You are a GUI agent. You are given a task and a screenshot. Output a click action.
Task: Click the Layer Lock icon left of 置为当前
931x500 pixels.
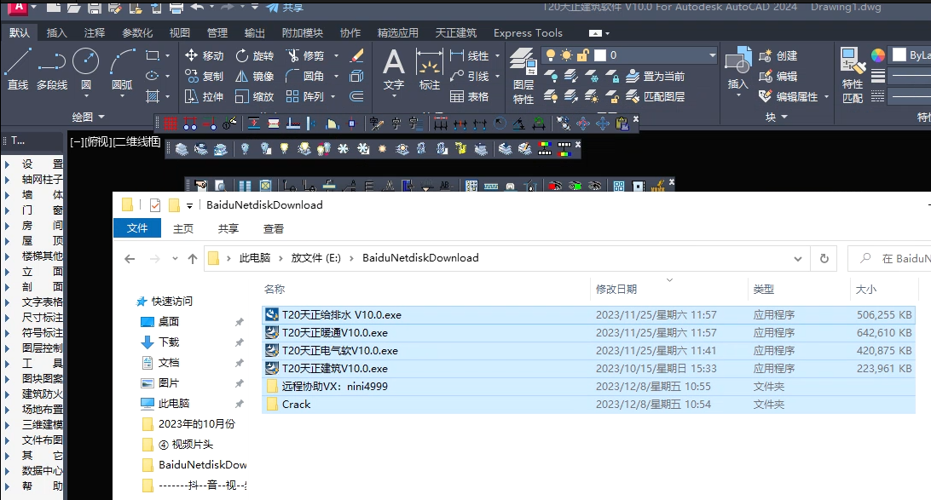tap(612, 76)
